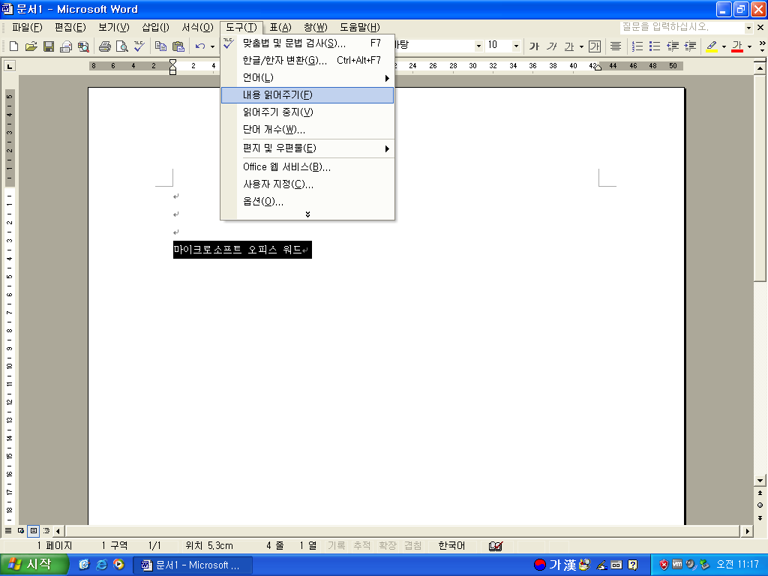Screen dimensions: 768x576
Task: Apply bulleted list formatting
Action: click(x=655, y=46)
